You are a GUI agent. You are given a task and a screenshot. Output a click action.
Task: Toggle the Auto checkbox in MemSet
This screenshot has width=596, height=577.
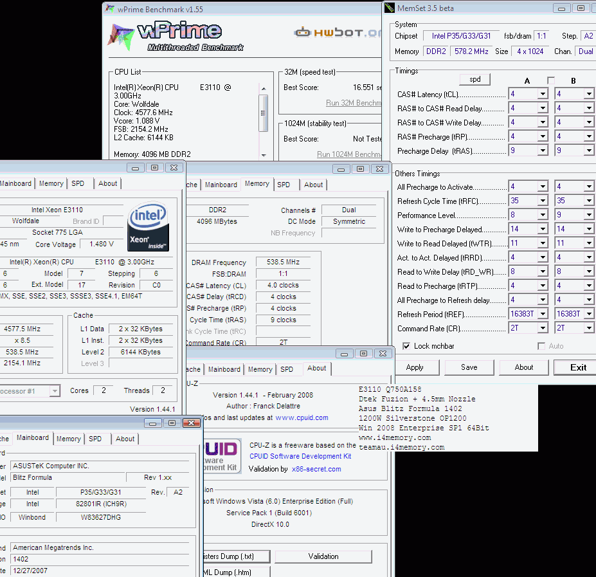click(541, 346)
